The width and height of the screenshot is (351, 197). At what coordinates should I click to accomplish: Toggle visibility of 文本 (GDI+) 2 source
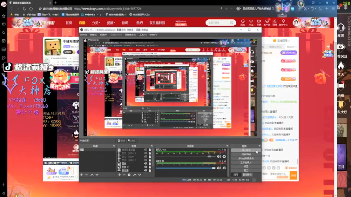(146, 153)
